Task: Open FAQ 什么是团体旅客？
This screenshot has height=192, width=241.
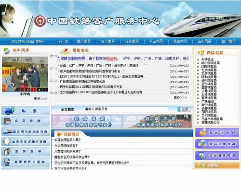Action: tap(66, 146)
